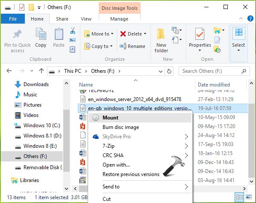Customize Quick Access Toolbar dropdown arrow
Screen dimensions: 256x203
(39, 8)
